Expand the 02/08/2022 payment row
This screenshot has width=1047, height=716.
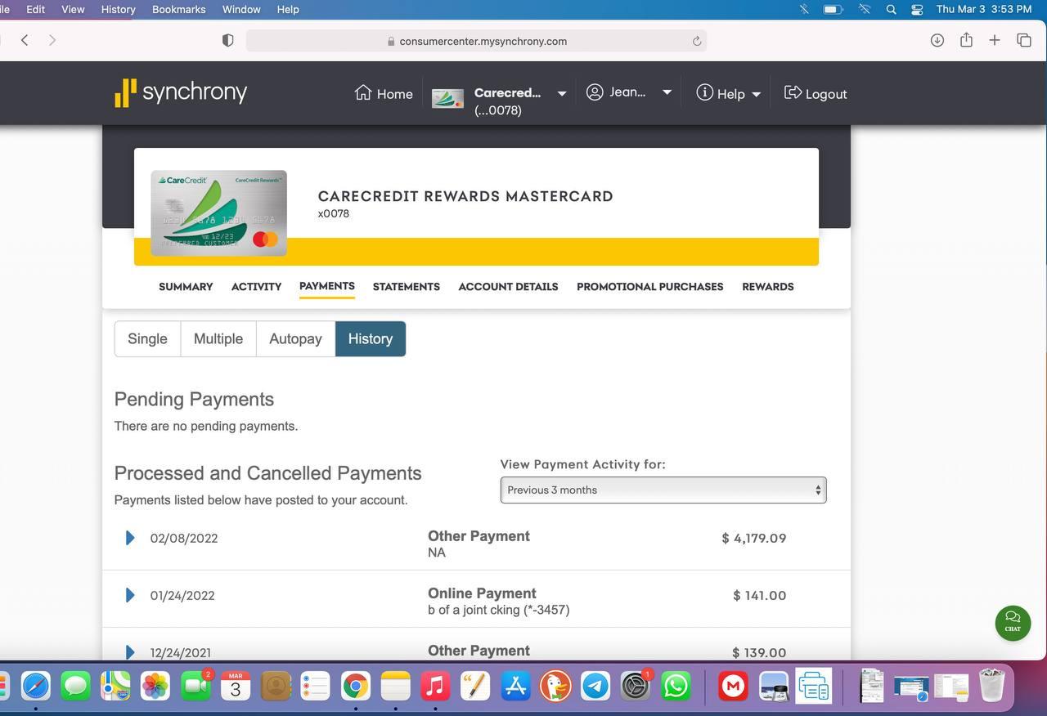click(130, 538)
